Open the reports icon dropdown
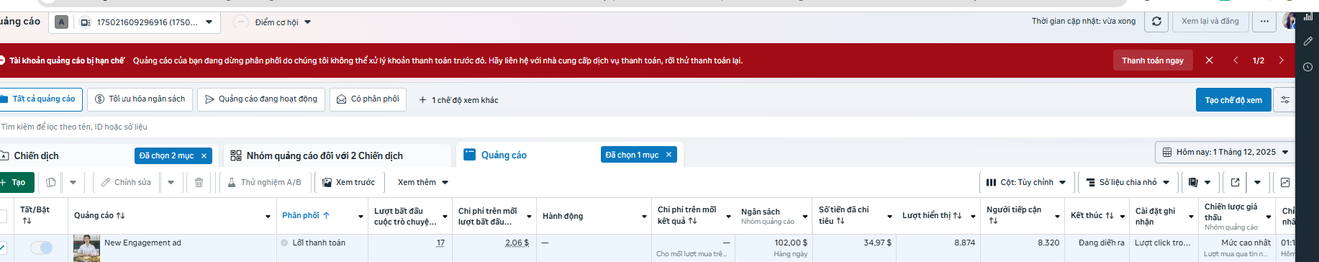 click(x=1200, y=182)
